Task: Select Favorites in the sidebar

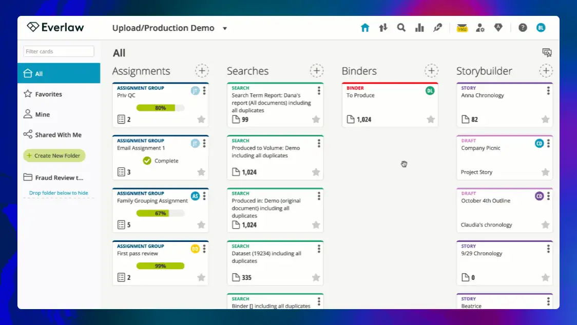Action: click(x=59, y=94)
